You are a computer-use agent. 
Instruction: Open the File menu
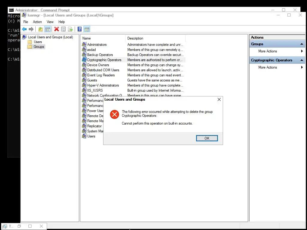(26, 22)
